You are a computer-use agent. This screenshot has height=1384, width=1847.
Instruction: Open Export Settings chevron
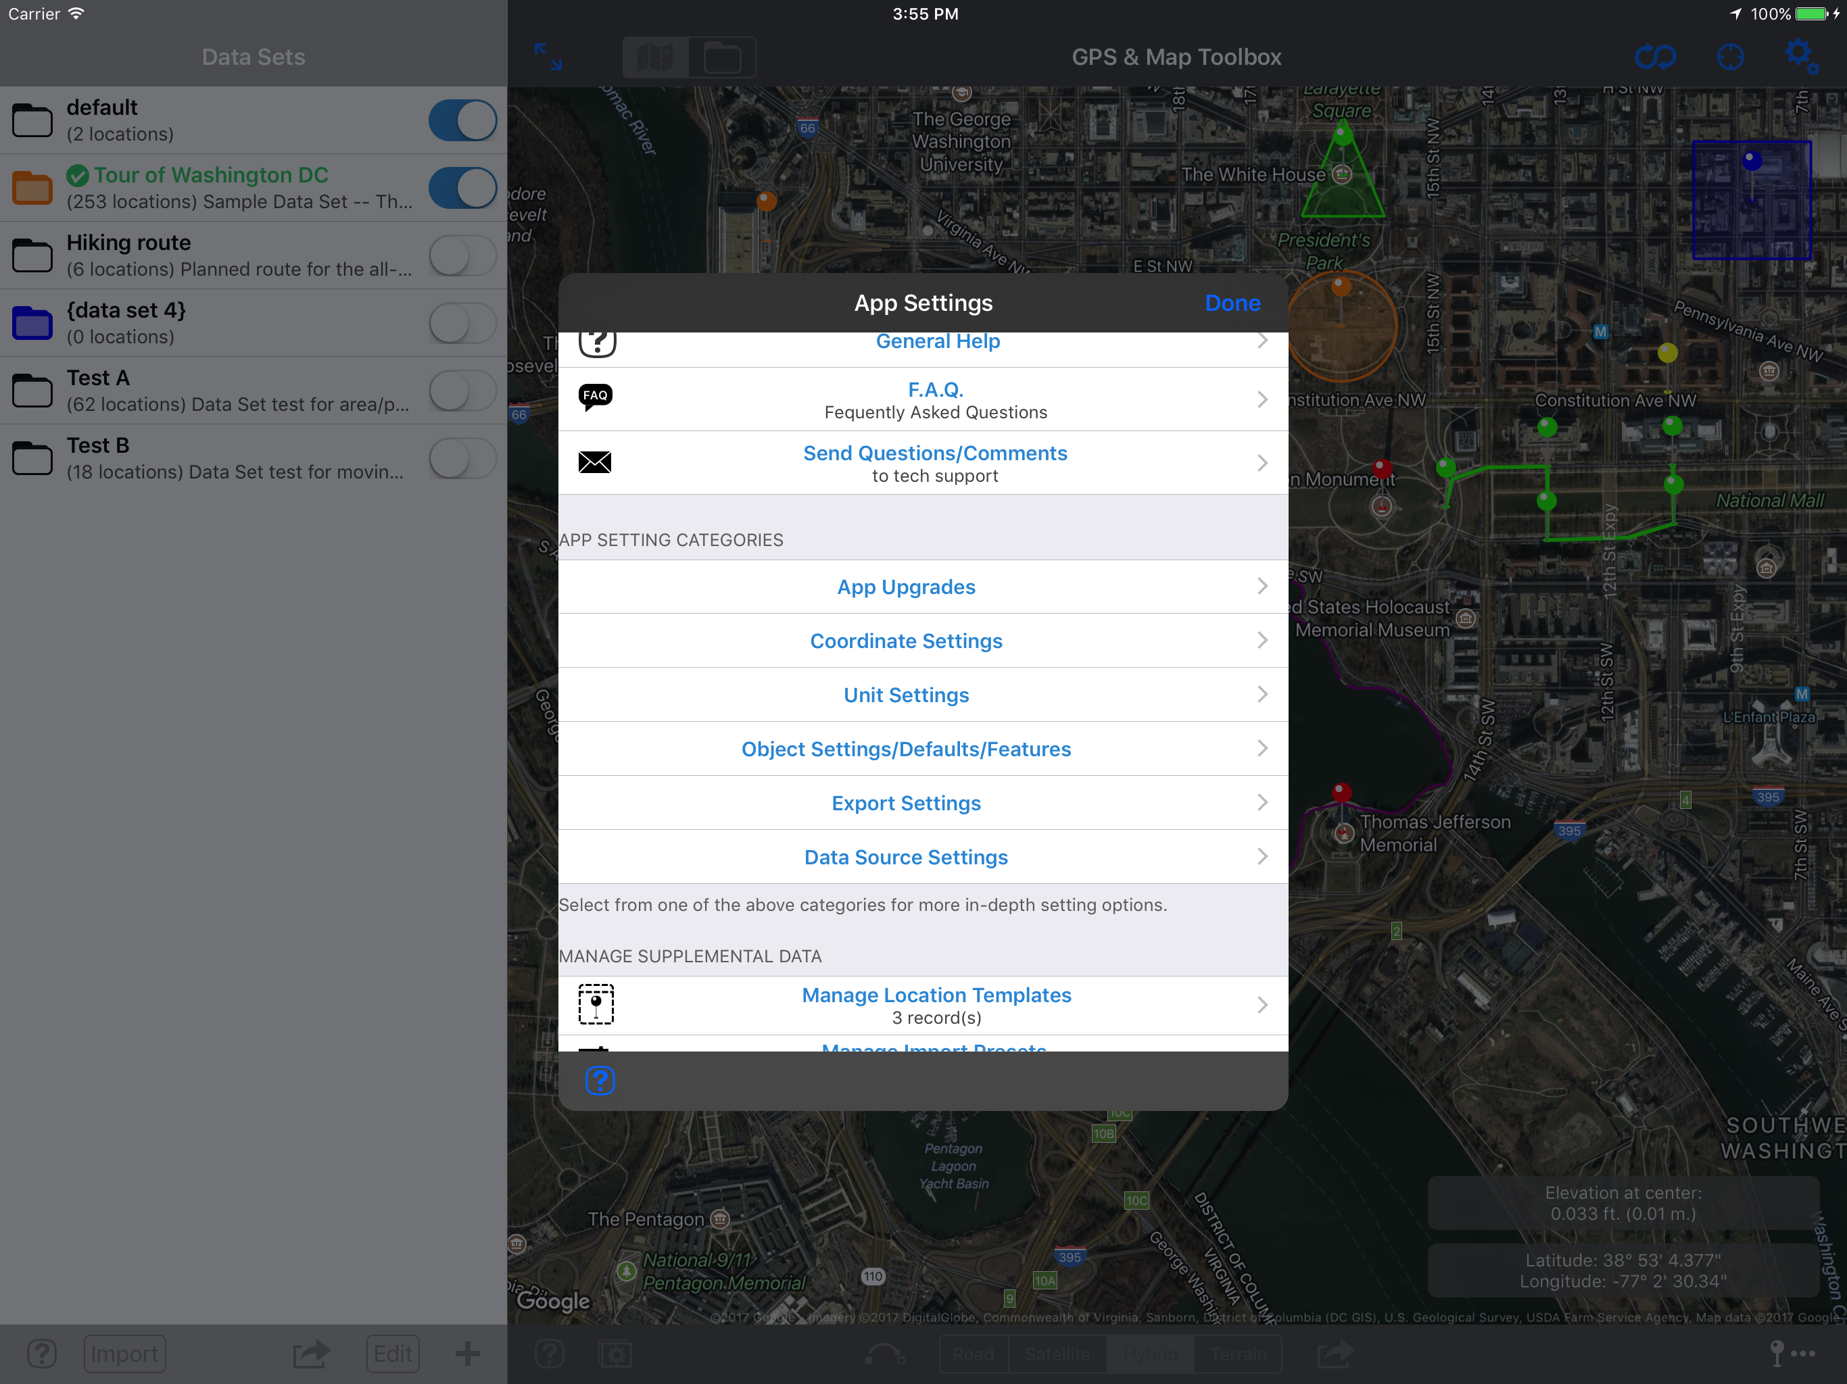[1262, 803]
